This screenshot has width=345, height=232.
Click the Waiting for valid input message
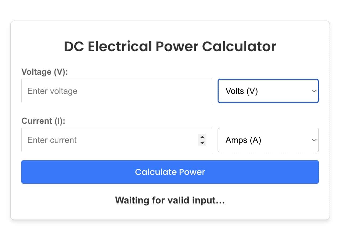click(170, 200)
